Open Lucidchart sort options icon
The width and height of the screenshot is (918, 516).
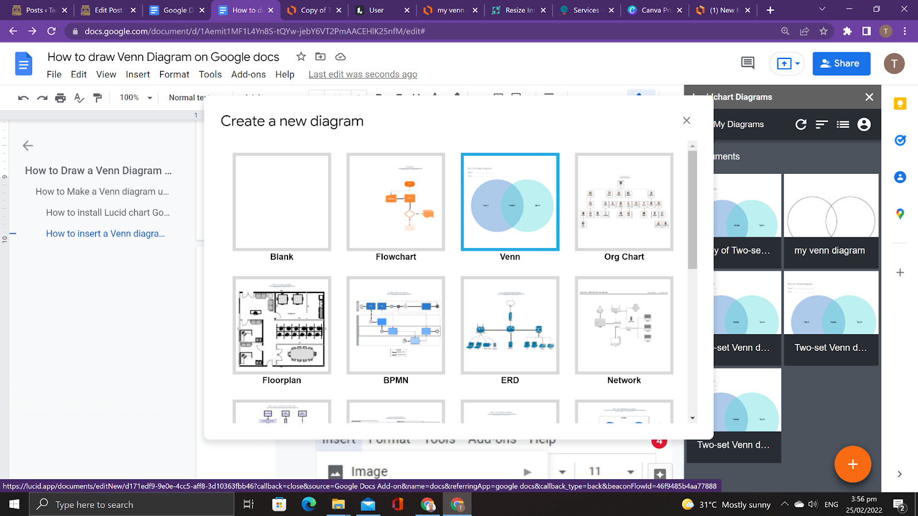(822, 124)
